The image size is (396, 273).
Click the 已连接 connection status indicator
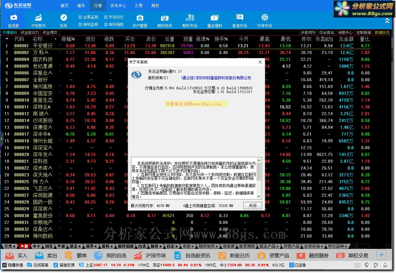coord(298,265)
